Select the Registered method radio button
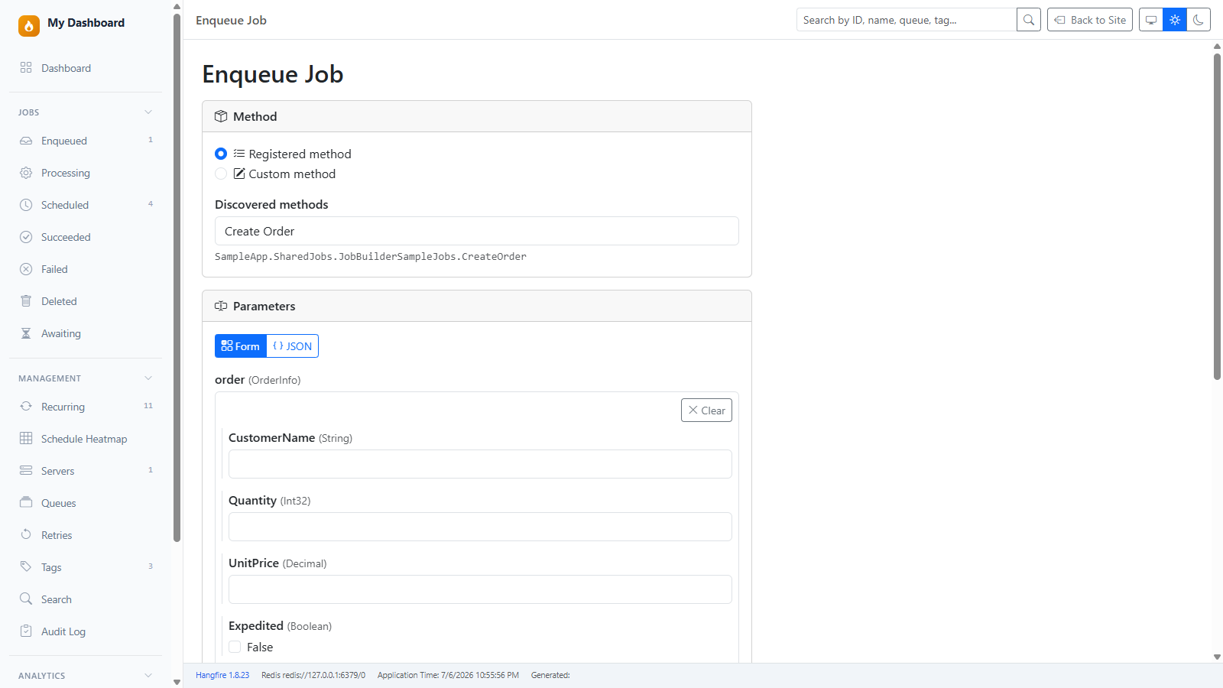Screen dimensions: 1223x688 coord(221,154)
